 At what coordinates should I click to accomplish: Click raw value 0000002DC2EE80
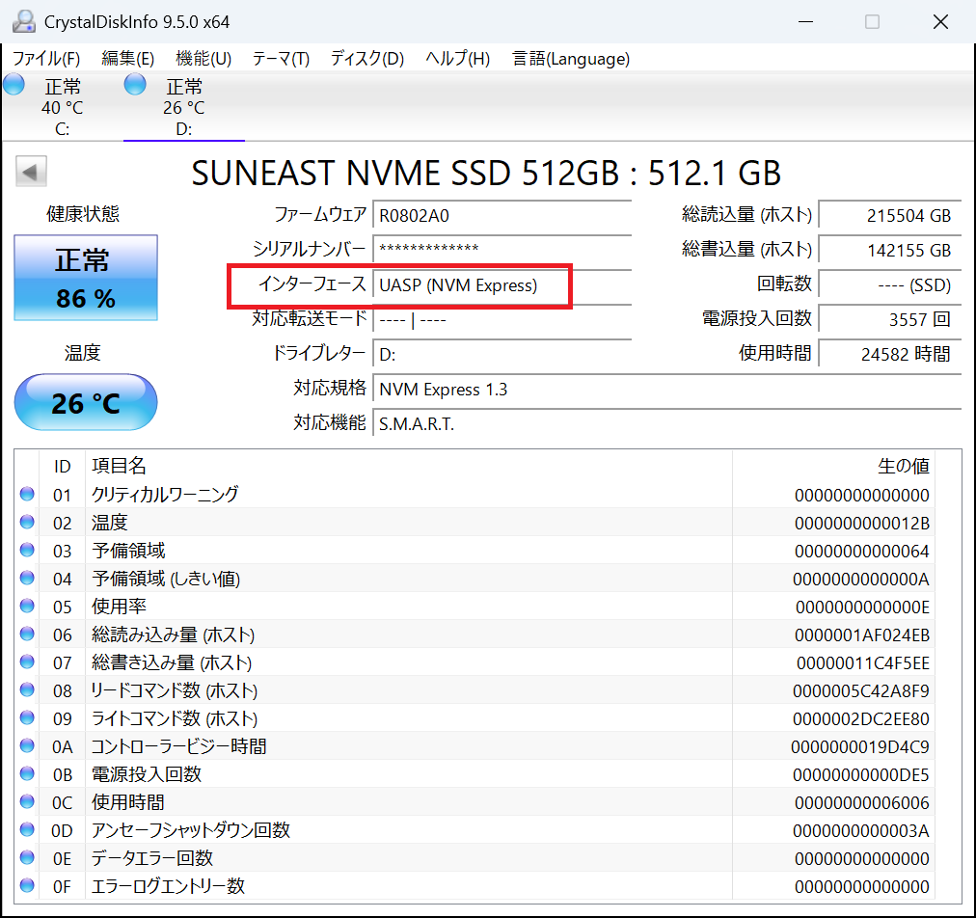point(861,719)
